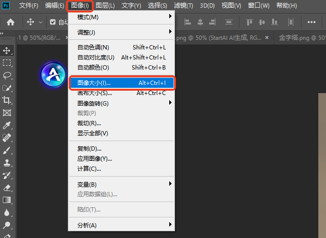Open the 帮助(H) menu
Screen dimensions: 326x238
pyautogui.click(x=287, y=5)
